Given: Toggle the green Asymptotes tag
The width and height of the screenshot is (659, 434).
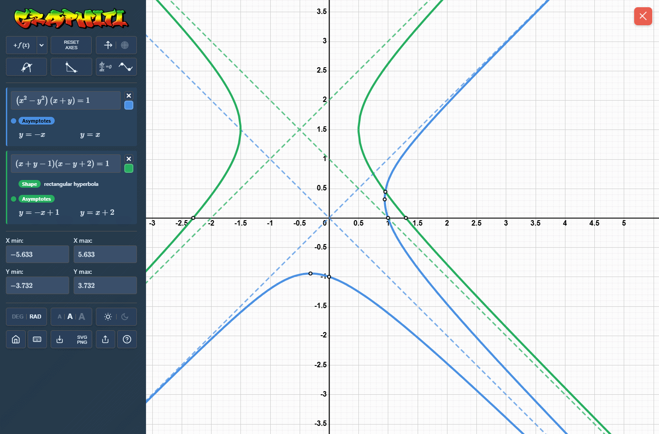Looking at the screenshot, I should 37,199.
